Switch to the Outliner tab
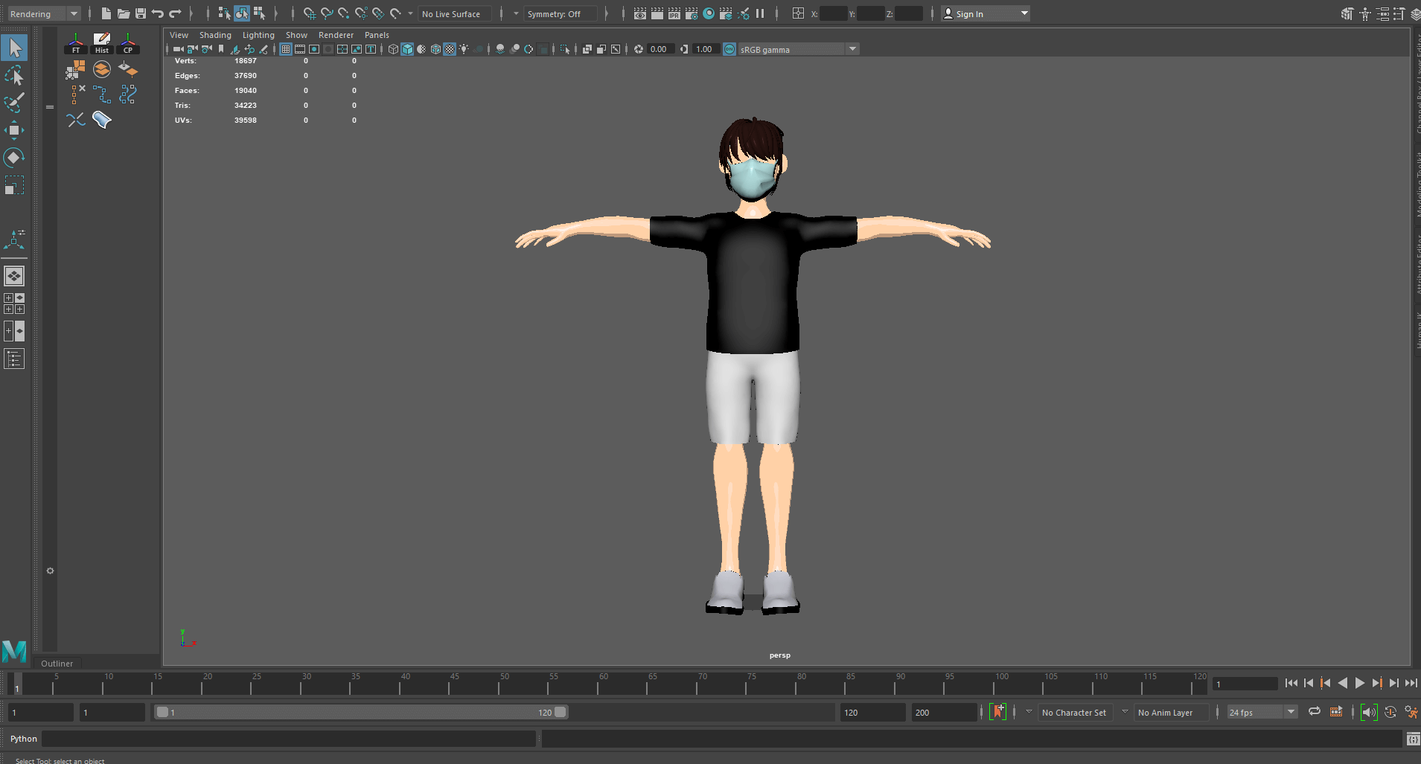Screen dimensions: 1421x764 tap(57, 664)
